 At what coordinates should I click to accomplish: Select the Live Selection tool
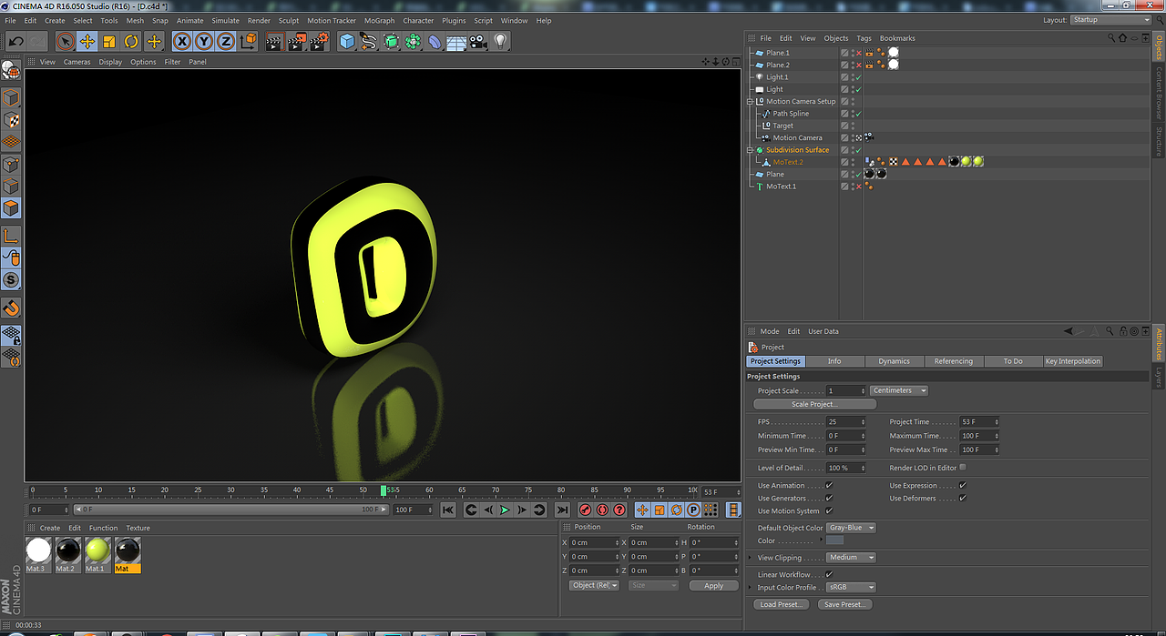pos(65,41)
